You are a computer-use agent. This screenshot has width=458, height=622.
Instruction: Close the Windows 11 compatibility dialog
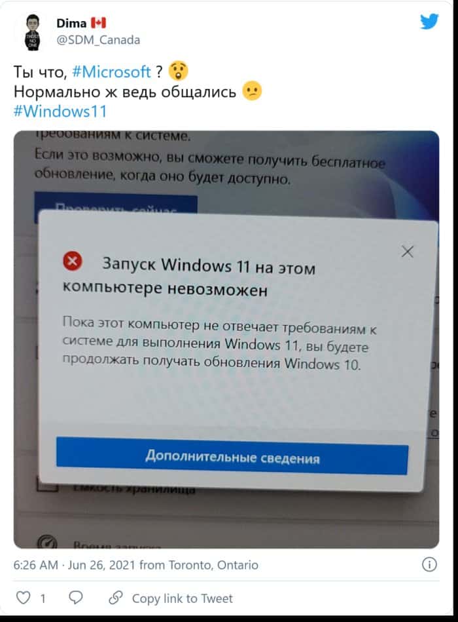pyautogui.click(x=408, y=252)
